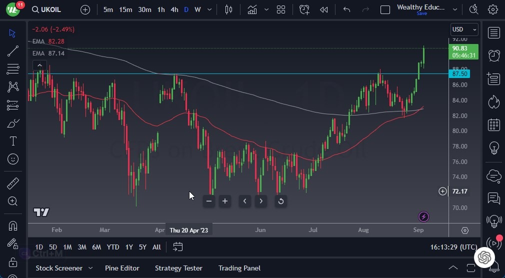Open the calendar icon in right sidebar

pyautogui.click(x=494, y=124)
